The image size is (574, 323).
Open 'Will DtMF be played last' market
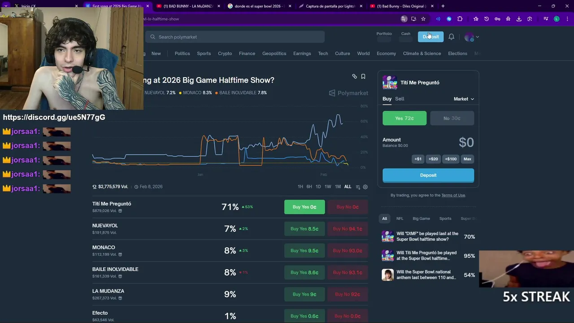point(428,236)
